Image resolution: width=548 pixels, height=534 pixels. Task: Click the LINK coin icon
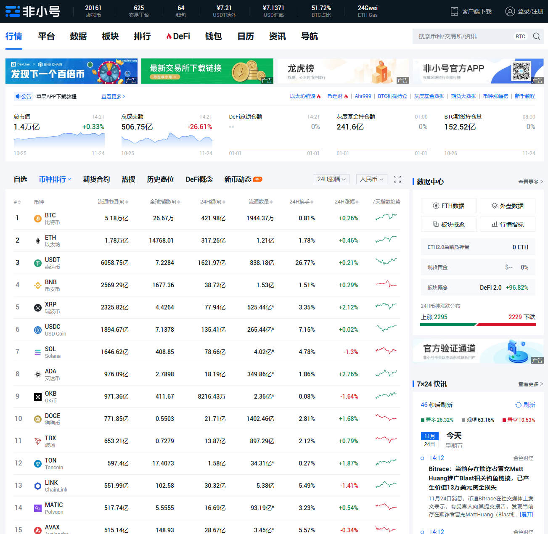click(38, 486)
